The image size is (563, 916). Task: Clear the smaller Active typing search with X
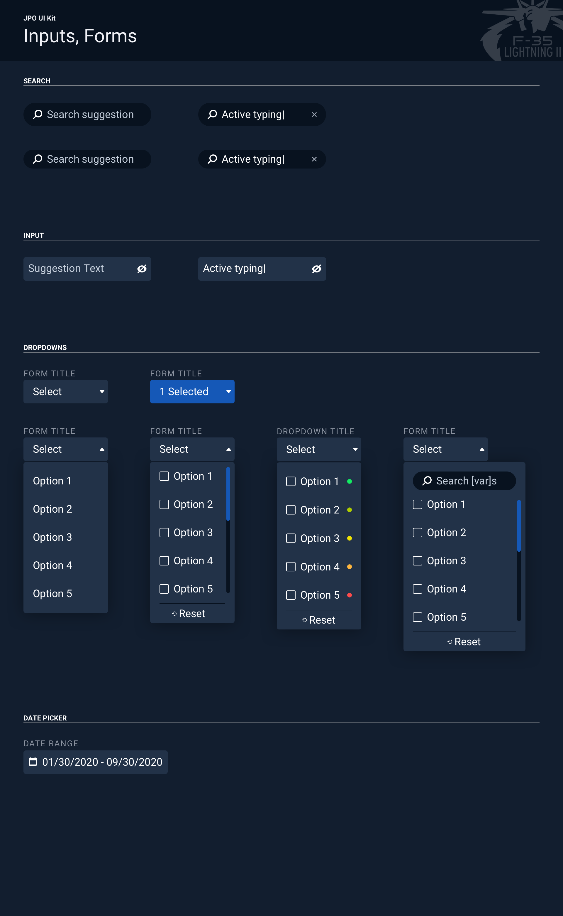click(314, 159)
